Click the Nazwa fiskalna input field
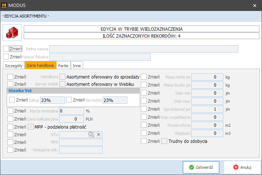262x175 pixels. [100, 57]
